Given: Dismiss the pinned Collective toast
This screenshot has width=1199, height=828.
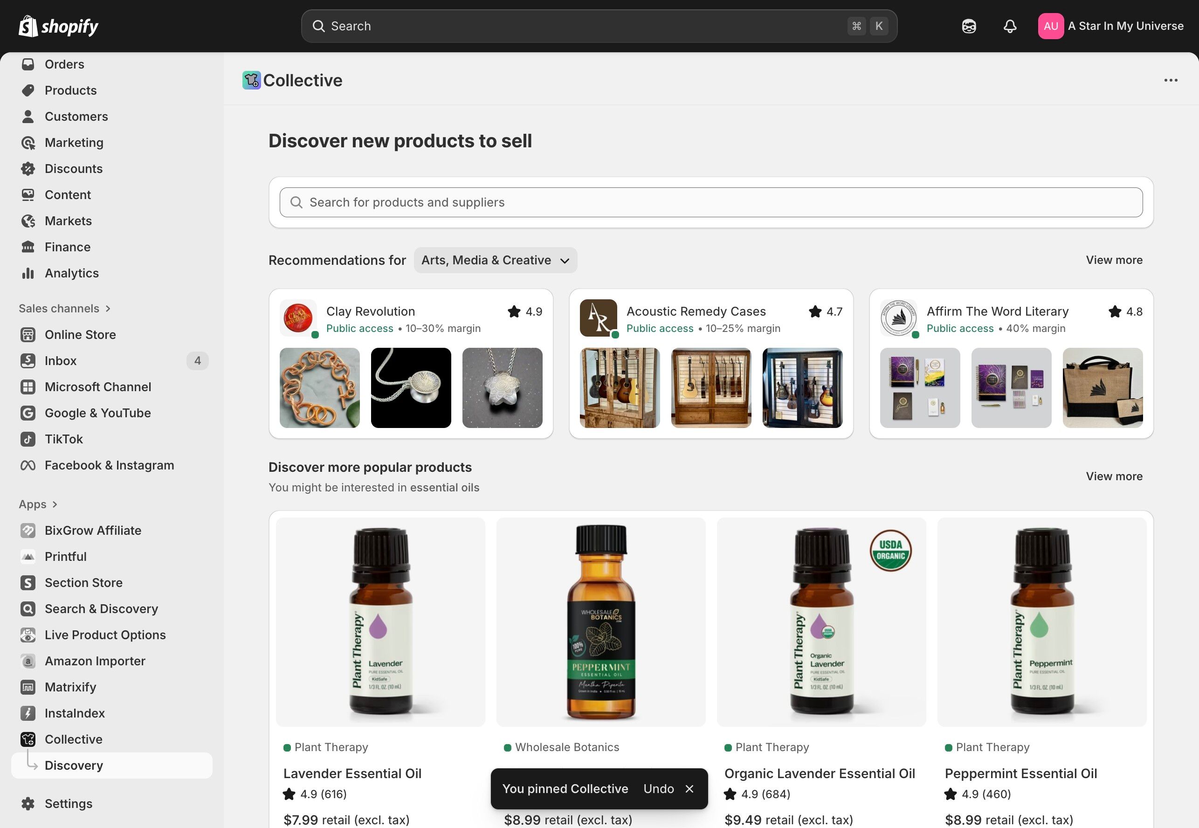Looking at the screenshot, I should click(689, 788).
